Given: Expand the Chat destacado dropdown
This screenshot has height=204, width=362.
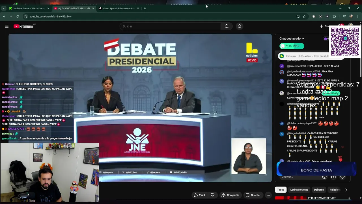Looking at the screenshot, I should click(292, 39).
